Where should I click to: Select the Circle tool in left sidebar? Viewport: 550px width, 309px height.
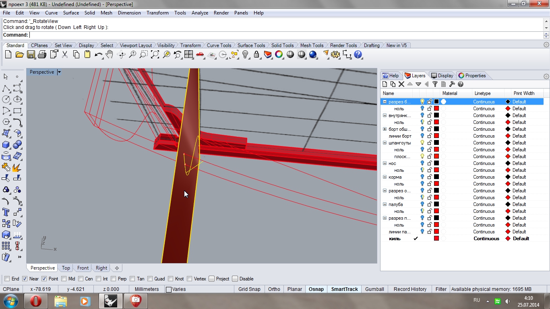pos(6,99)
